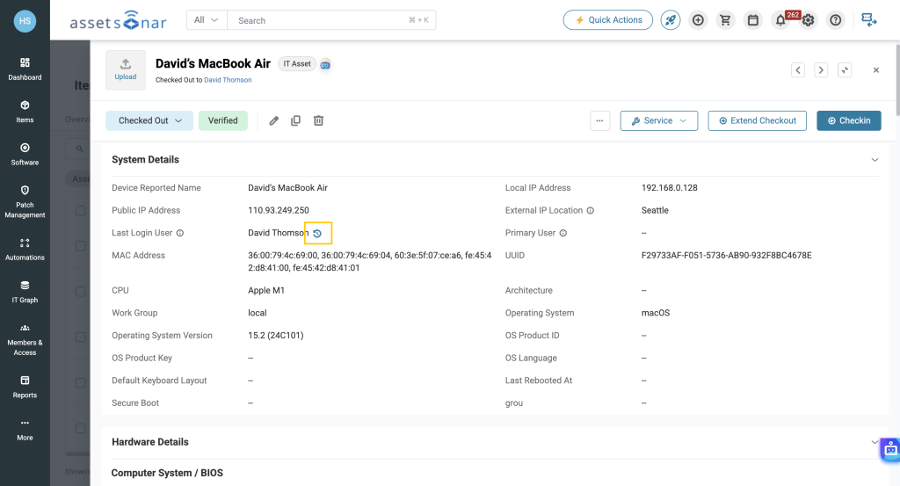Image resolution: width=900 pixels, height=486 pixels.
Task: Close the asset detail panel
Action: pos(876,70)
